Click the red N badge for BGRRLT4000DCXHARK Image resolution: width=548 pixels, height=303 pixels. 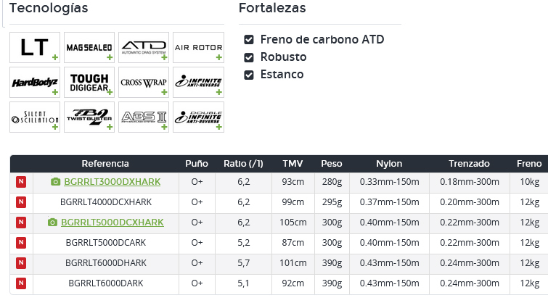pos(21,202)
